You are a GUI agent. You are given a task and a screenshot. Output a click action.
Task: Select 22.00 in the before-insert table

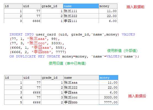pos(108,16)
